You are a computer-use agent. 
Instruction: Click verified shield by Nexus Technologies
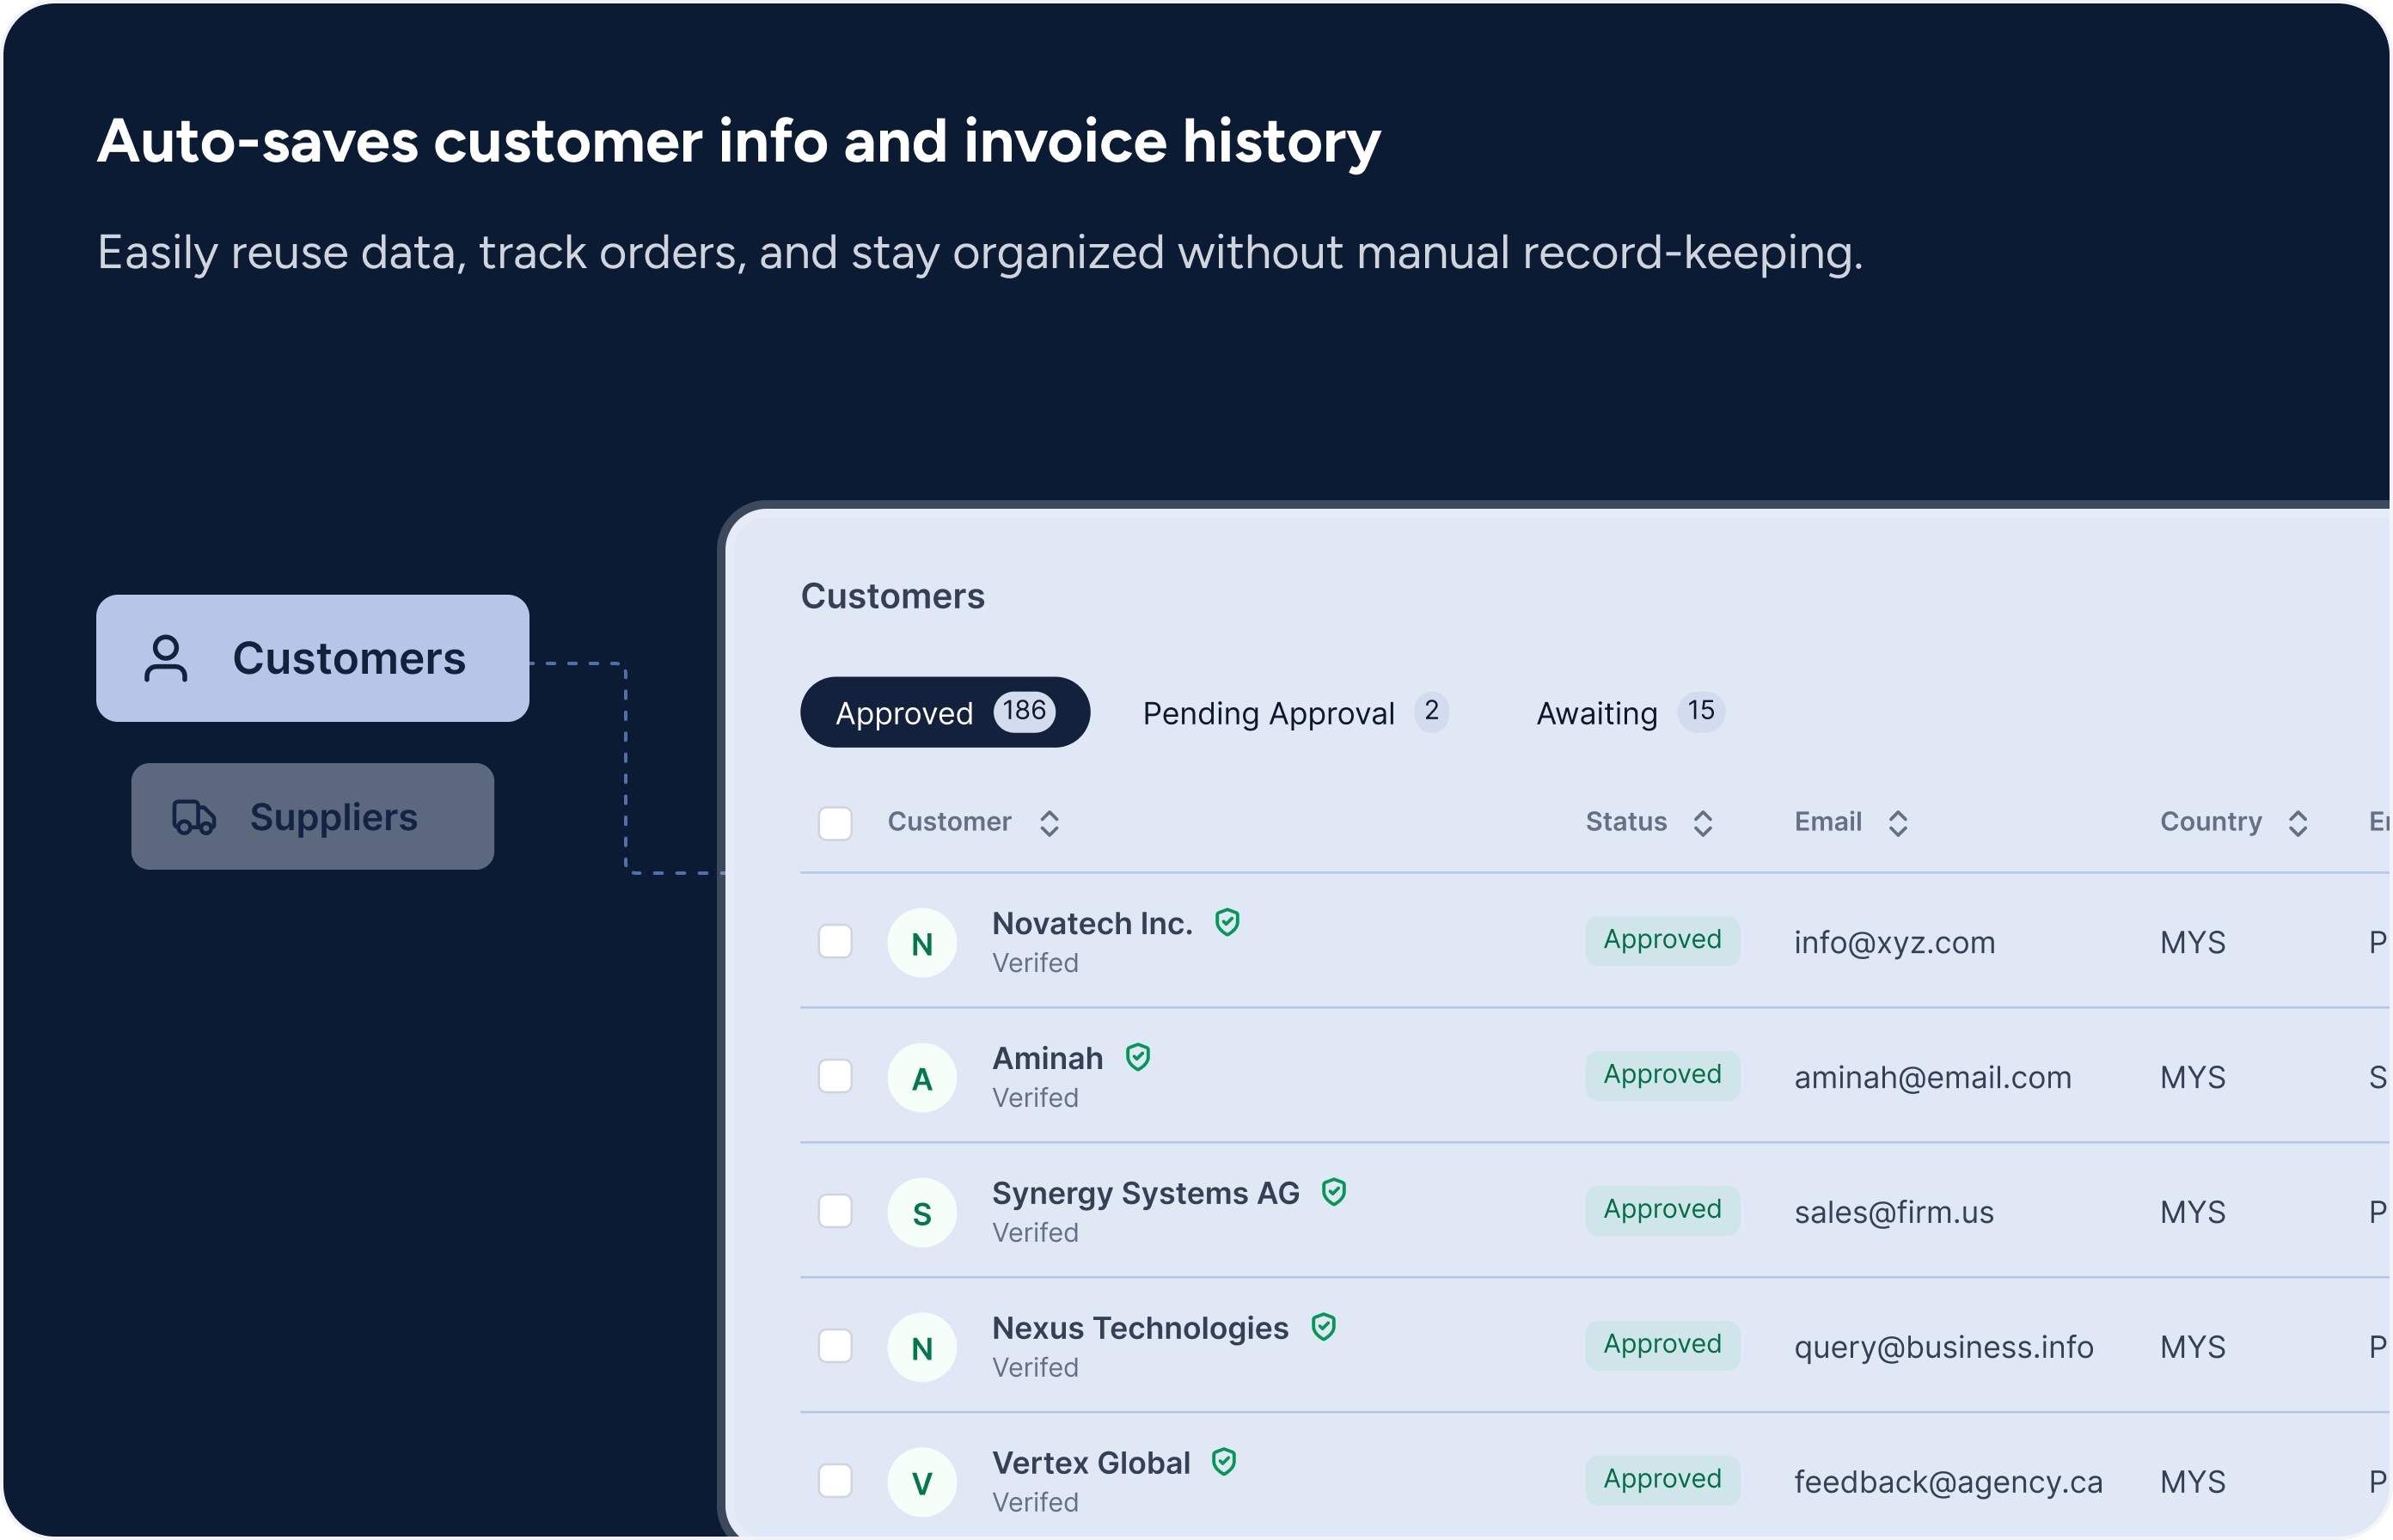1323,1327
